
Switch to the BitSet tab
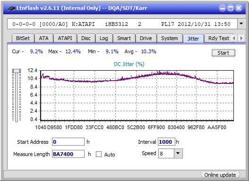click(23, 38)
